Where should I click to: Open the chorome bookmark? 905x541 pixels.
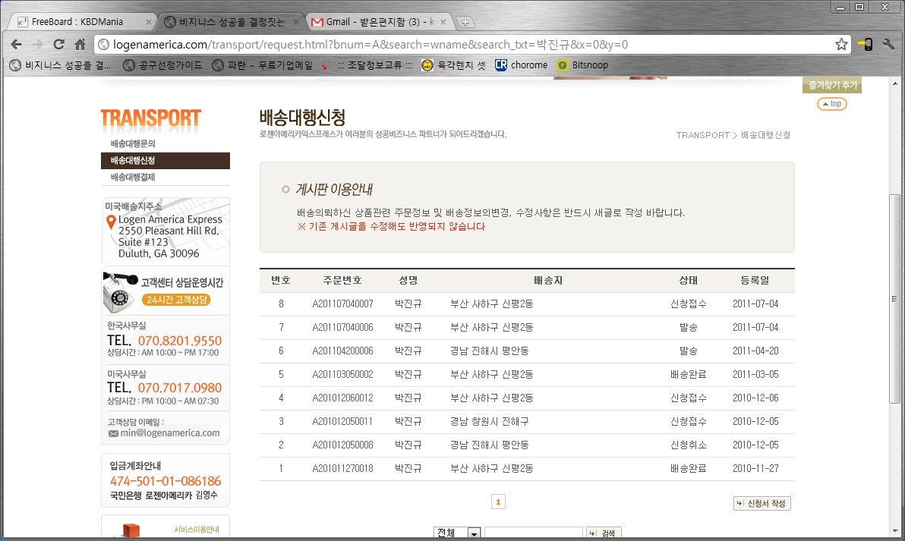click(521, 65)
